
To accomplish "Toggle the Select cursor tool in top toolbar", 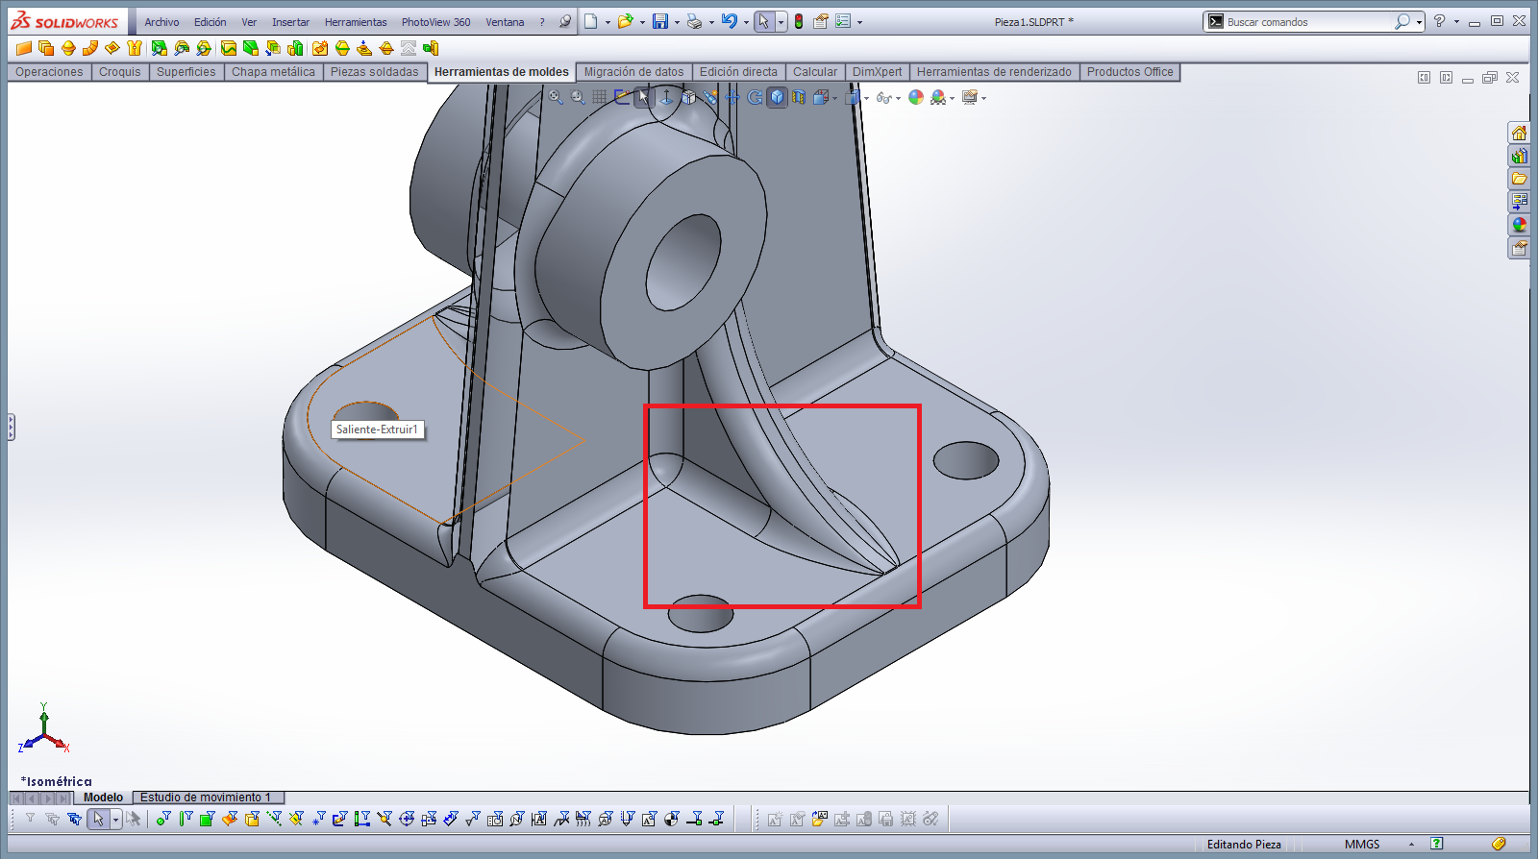I will click(763, 21).
